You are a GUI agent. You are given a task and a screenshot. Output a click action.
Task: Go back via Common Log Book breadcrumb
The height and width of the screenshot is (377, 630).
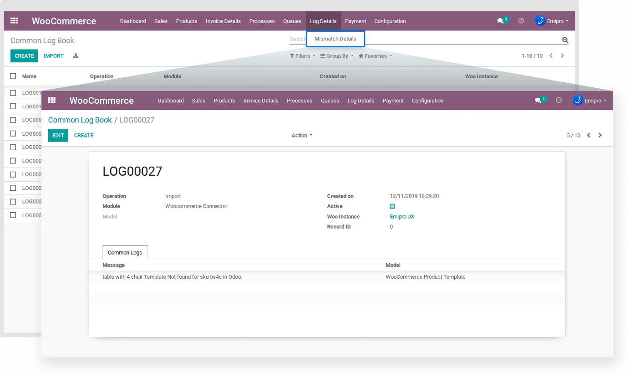(x=80, y=120)
